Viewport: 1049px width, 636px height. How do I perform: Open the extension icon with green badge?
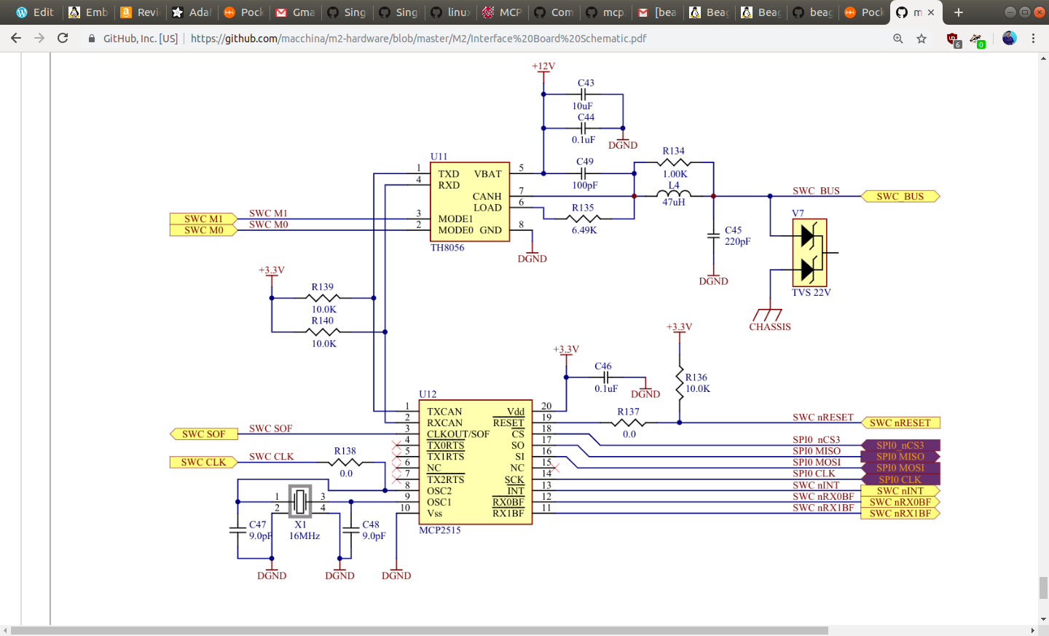(977, 39)
